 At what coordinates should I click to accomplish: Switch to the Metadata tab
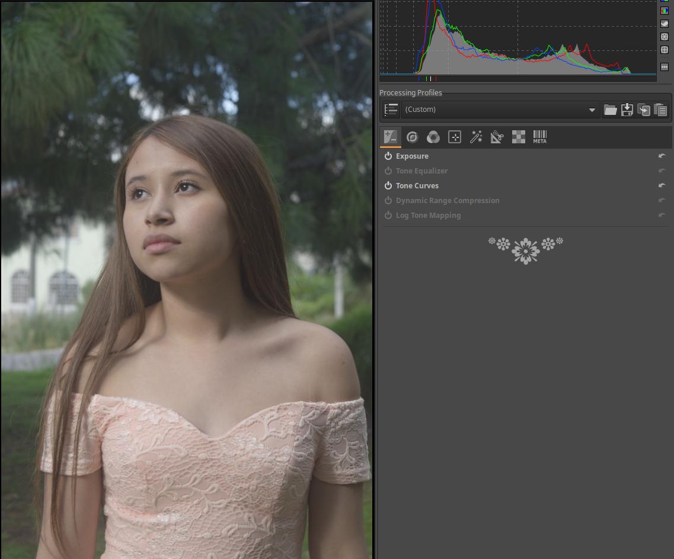point(539,137)
